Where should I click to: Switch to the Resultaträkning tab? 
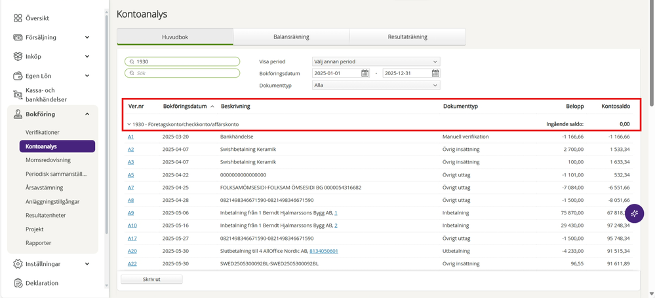(x=407, y=37)
